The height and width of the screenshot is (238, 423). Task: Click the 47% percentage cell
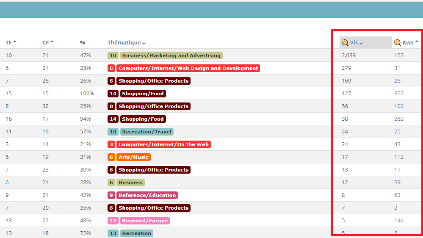point(85,55)
